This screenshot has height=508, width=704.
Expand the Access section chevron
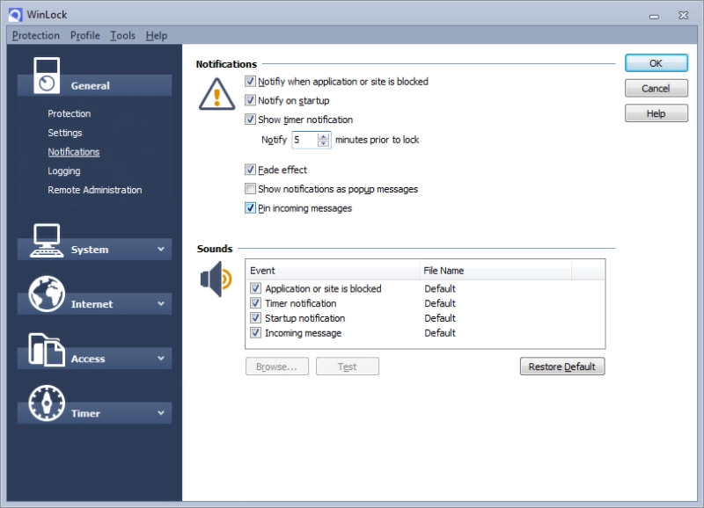click(161, 359)
